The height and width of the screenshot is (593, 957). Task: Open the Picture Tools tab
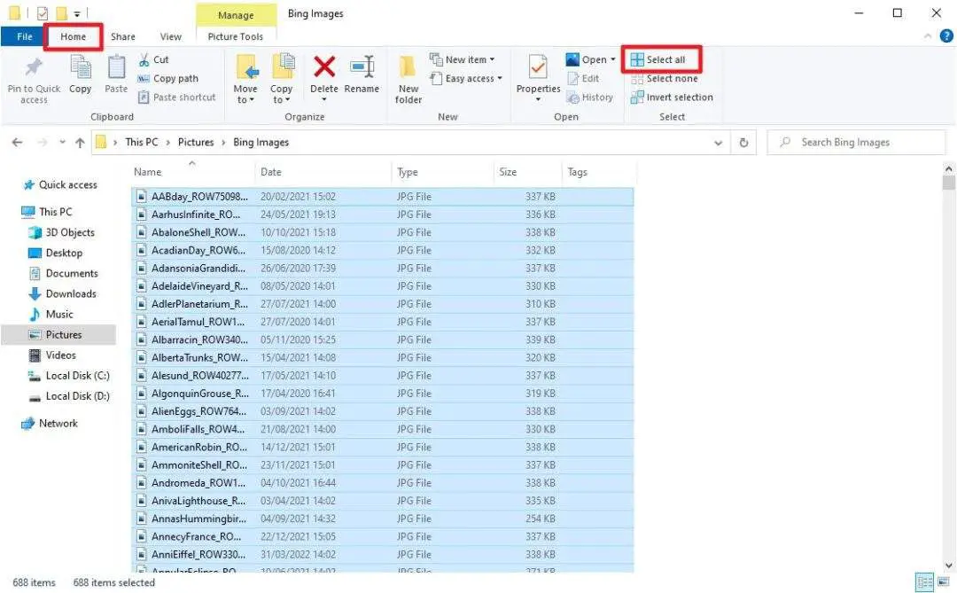point(234,36)
